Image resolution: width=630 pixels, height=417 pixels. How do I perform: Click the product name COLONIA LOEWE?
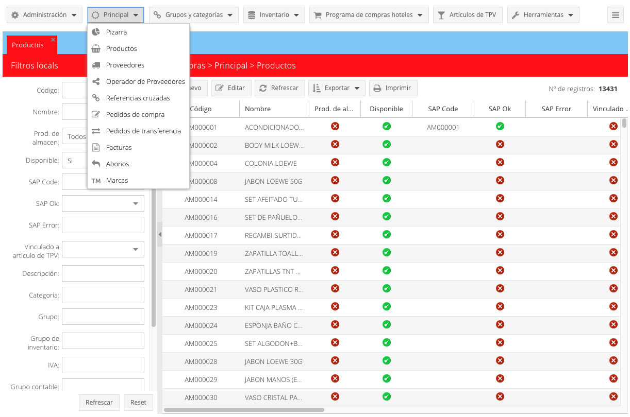coord(271,163)
